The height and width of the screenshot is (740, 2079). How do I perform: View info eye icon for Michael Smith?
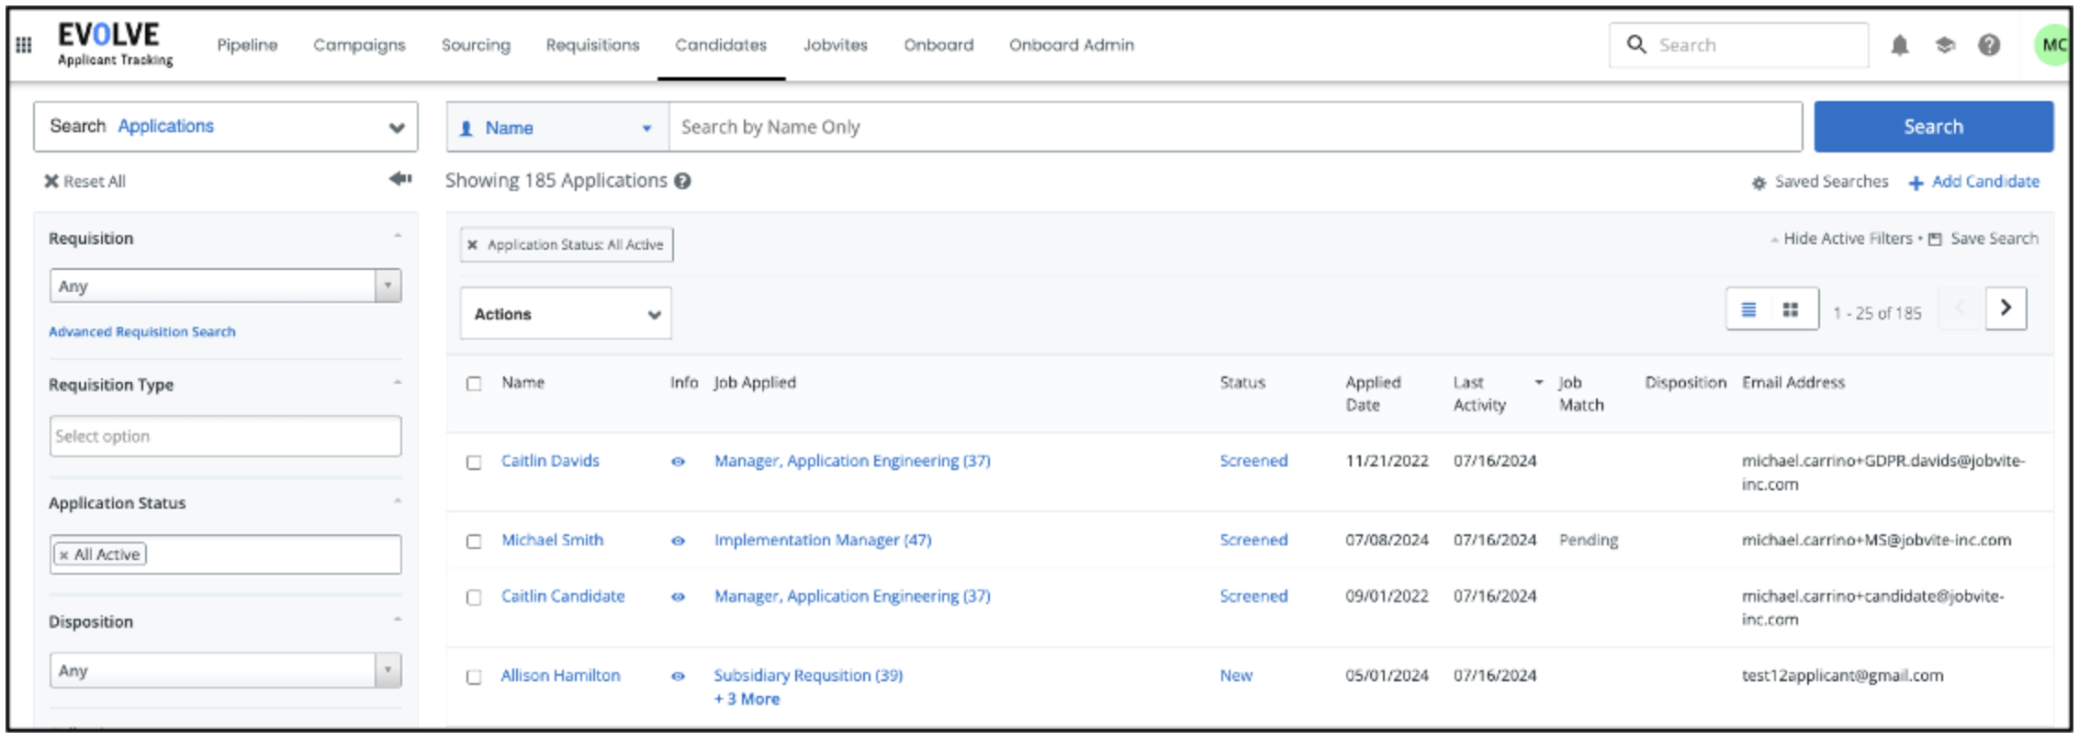[678, 541]
